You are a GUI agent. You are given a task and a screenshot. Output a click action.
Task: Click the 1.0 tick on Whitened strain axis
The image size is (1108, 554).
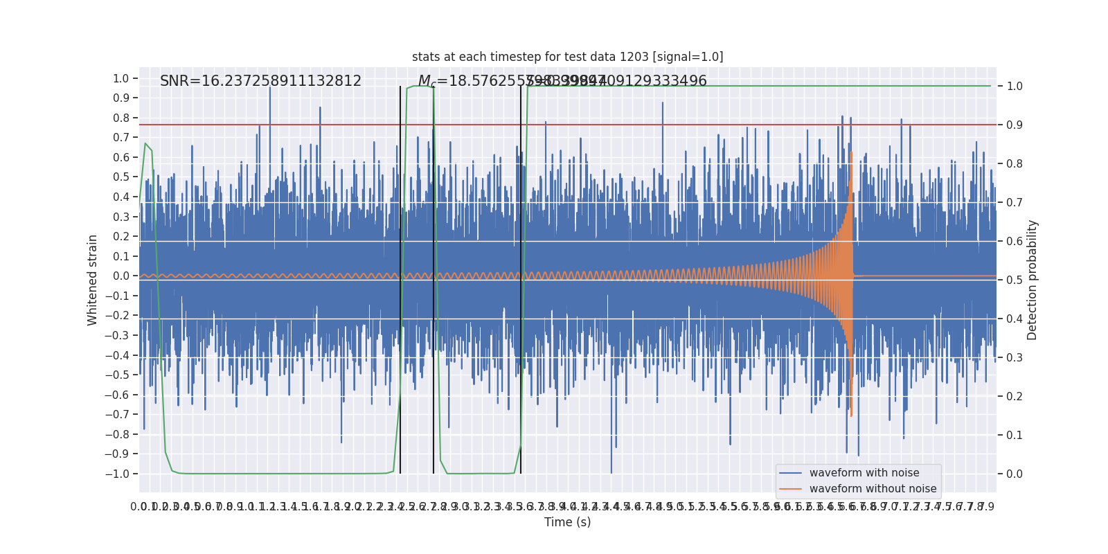(x=121, y=79)
